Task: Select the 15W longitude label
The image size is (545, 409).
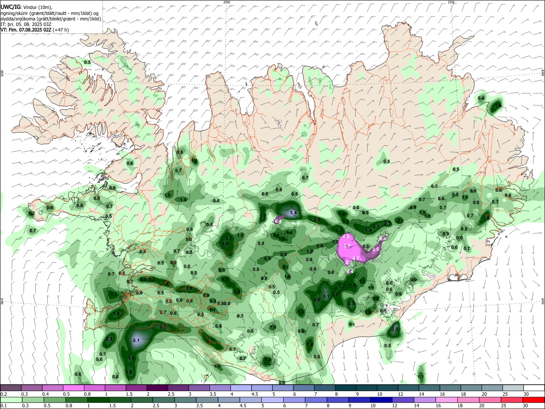Action: [x=451, y=2]
